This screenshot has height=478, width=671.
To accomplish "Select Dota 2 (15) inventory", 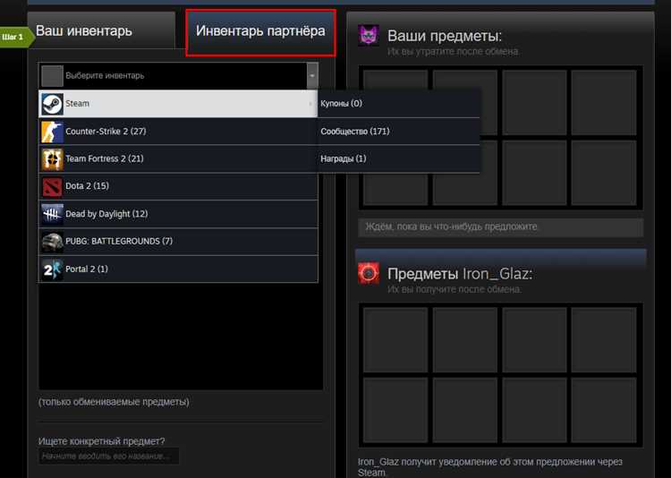I will (178, 186).
